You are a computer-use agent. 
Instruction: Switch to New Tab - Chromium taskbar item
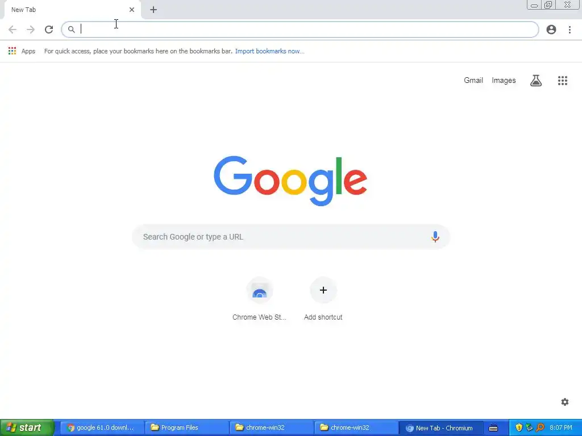point(440,428)
